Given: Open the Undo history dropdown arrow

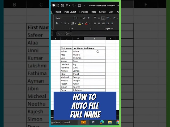Looking at the screenshot, I should click(70, 5).
